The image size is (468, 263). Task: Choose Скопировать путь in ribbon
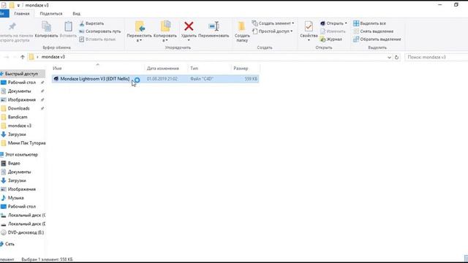100,31
